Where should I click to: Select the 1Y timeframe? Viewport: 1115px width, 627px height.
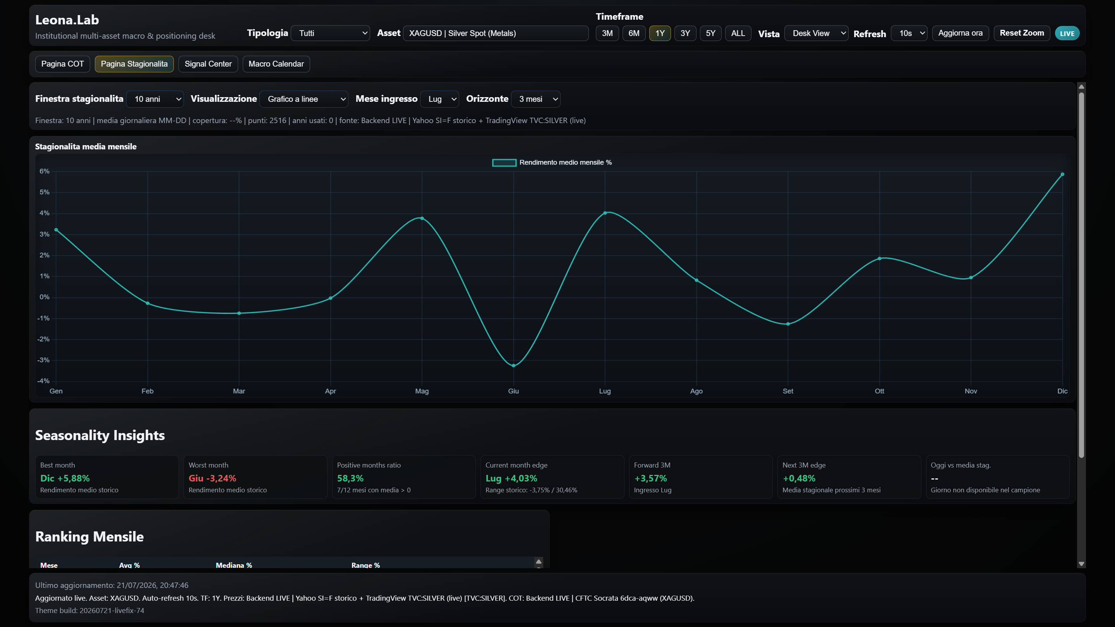[x=660, y=33]
